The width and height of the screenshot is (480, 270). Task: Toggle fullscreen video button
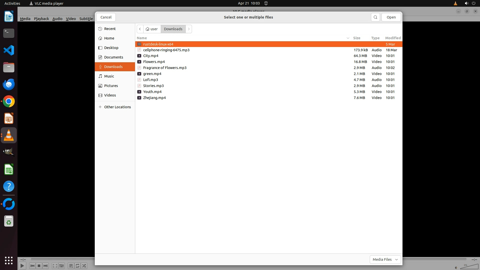(x=55, y=266)
